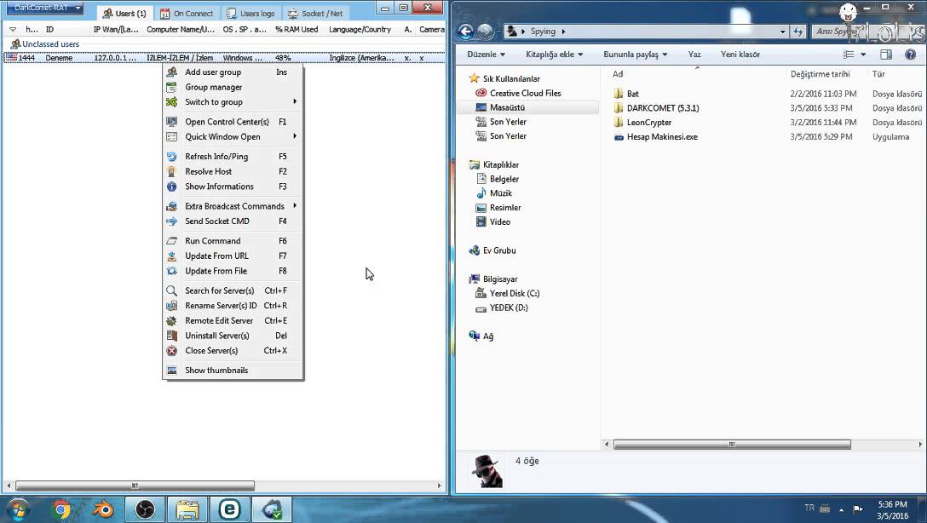Select the LeonCrypter folder
Image resolution: width=927 pixels, height=523 pixels.
click(x=648, y=123)
